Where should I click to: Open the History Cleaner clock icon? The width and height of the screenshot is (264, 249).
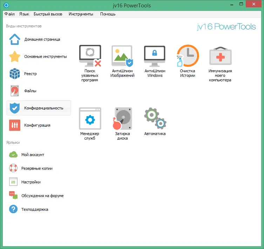tap(188, 56)
